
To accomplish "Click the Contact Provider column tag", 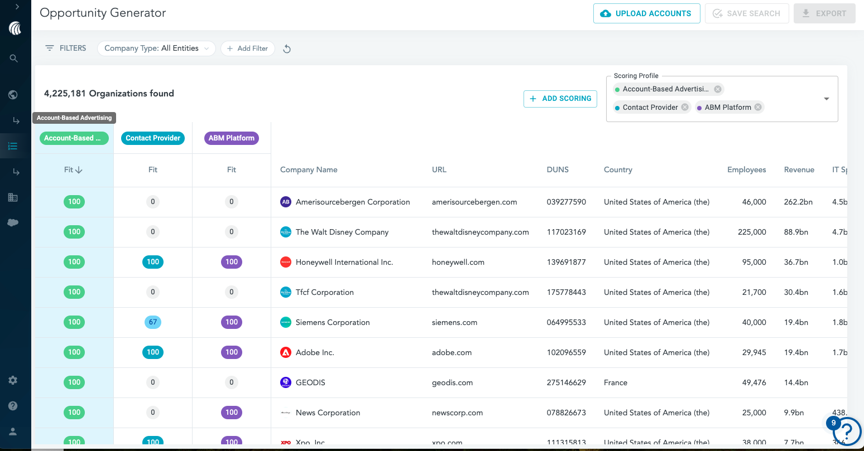I will point(153,138).
